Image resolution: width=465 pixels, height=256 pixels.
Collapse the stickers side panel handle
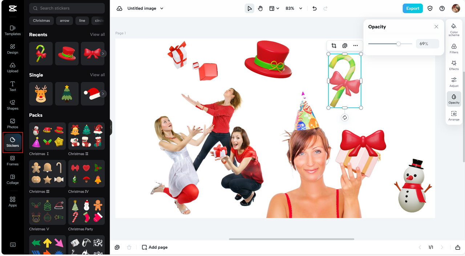[111, 128]
